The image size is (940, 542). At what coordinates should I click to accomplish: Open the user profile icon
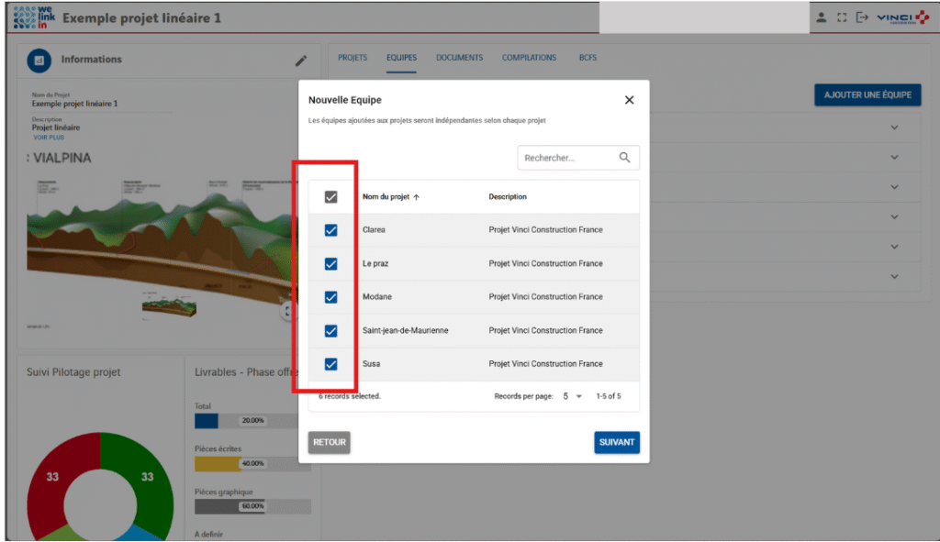click(x=821, y=17)
